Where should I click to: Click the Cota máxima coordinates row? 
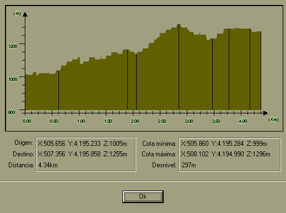[225, 154]
